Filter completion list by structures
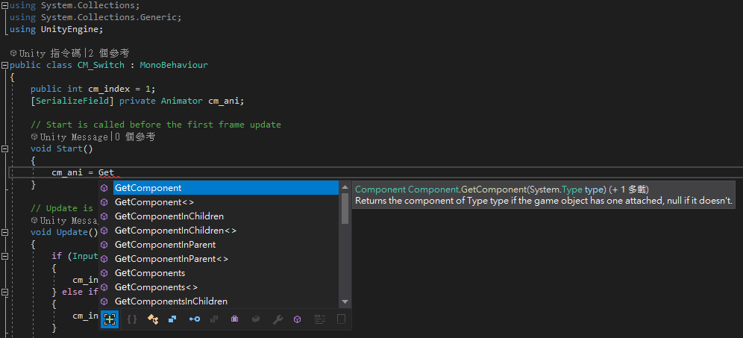Screen dimensions: 743x338 click(172, 319)
